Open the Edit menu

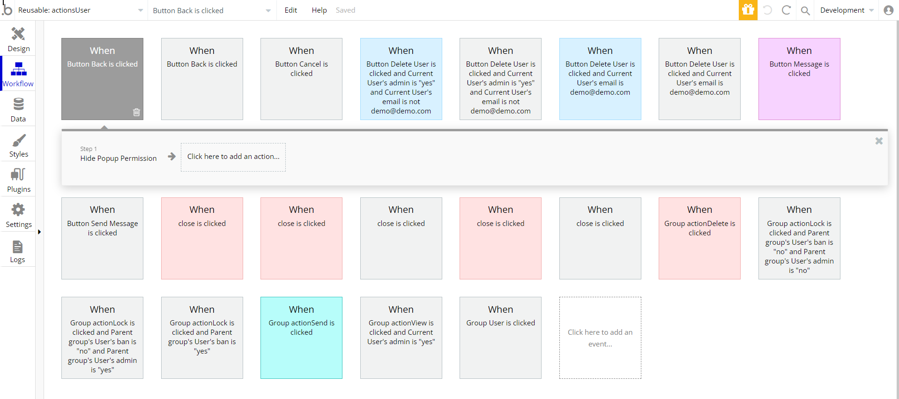click(290, 10)
